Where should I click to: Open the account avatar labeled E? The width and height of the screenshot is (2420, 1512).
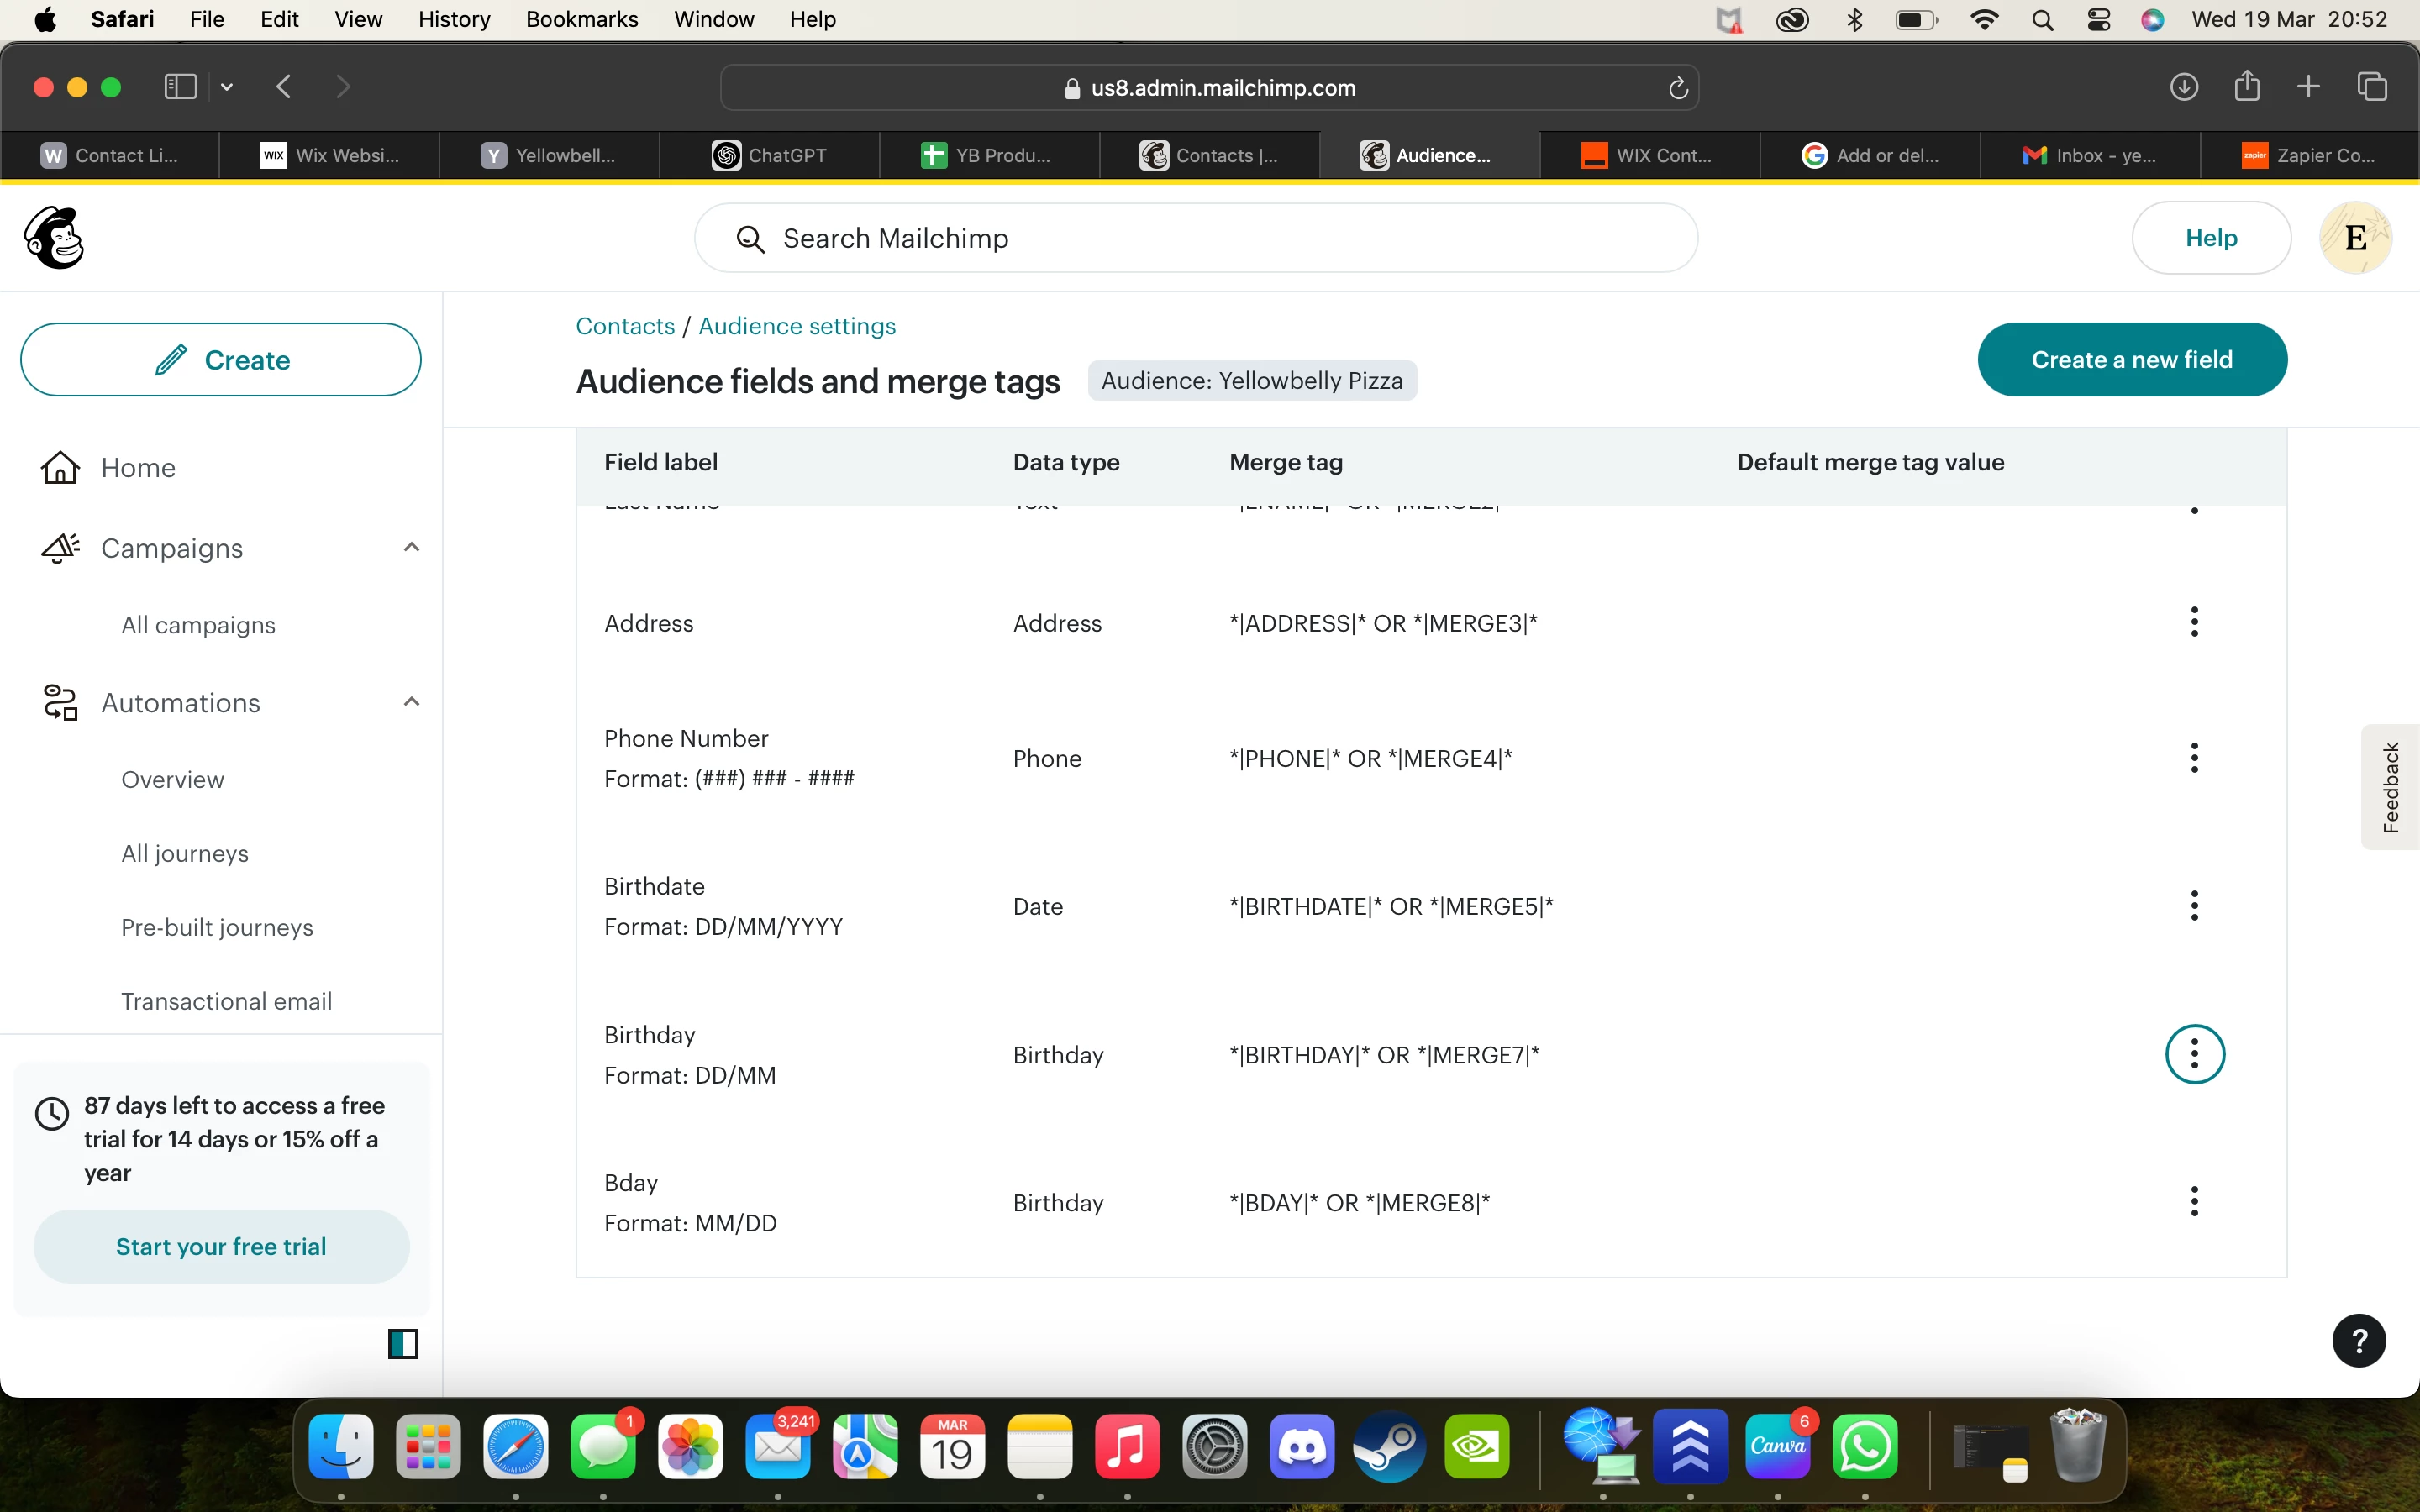2355,238
